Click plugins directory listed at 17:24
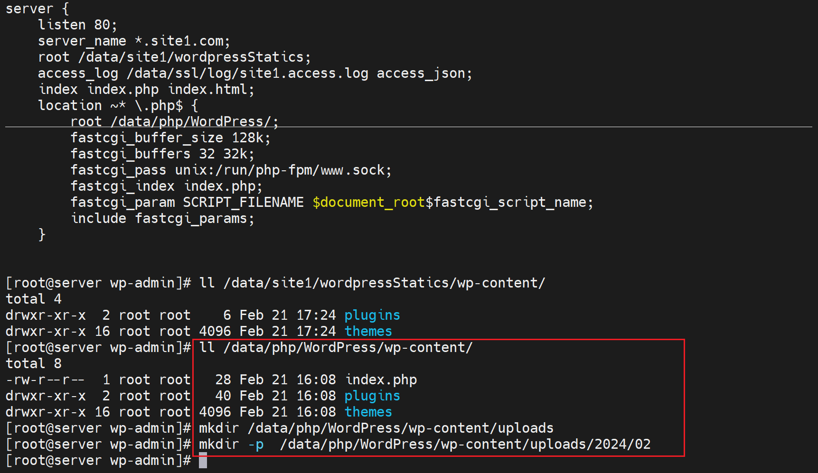The width and height of the screenshot is (818, 473). point(372,315)
